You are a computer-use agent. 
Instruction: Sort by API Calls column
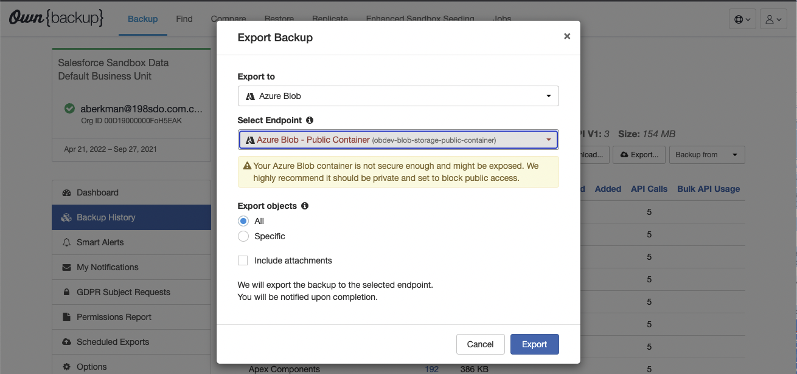tap(649, 189)
